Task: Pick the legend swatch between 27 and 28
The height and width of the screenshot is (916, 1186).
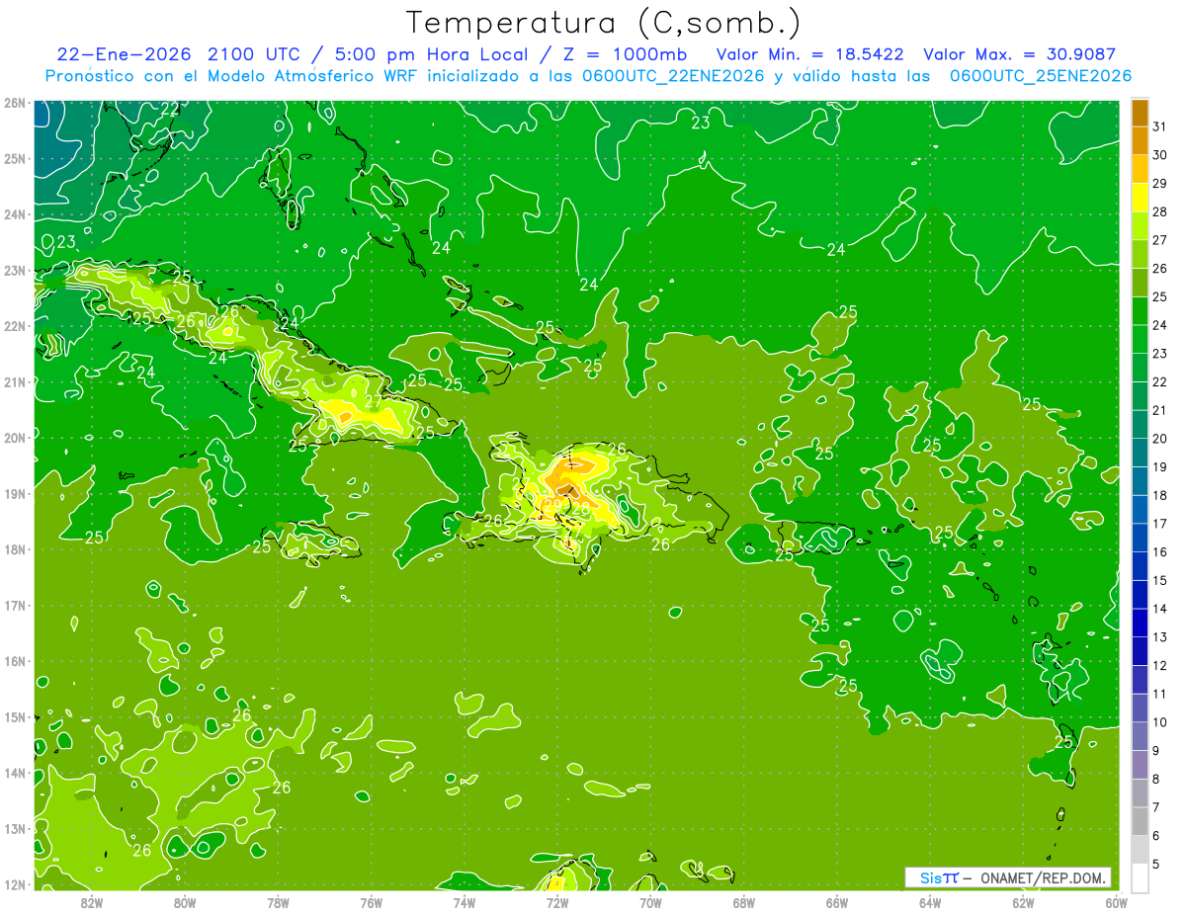Action: point(1140,224)
